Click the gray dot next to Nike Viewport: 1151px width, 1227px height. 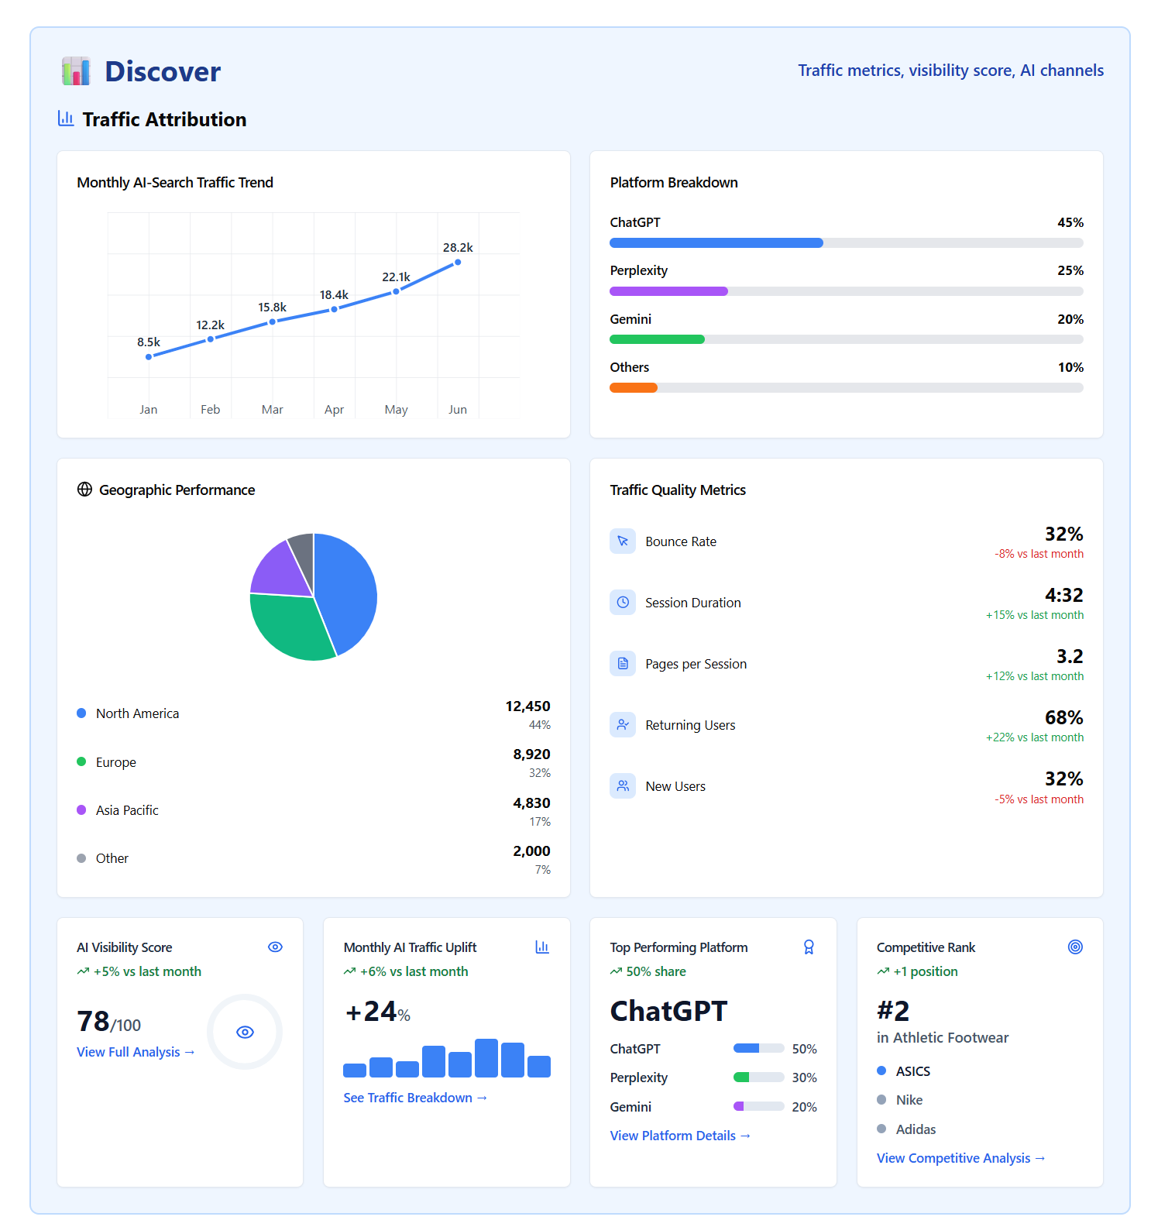tap(881, 1099)
